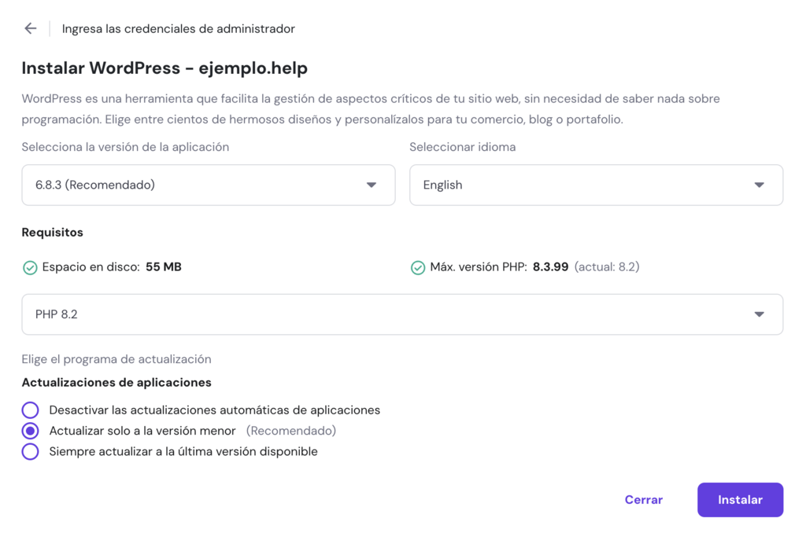This screenshot has height=540, width=806.
Task: Click the Instalar button
Action: [x=739, y=499]
